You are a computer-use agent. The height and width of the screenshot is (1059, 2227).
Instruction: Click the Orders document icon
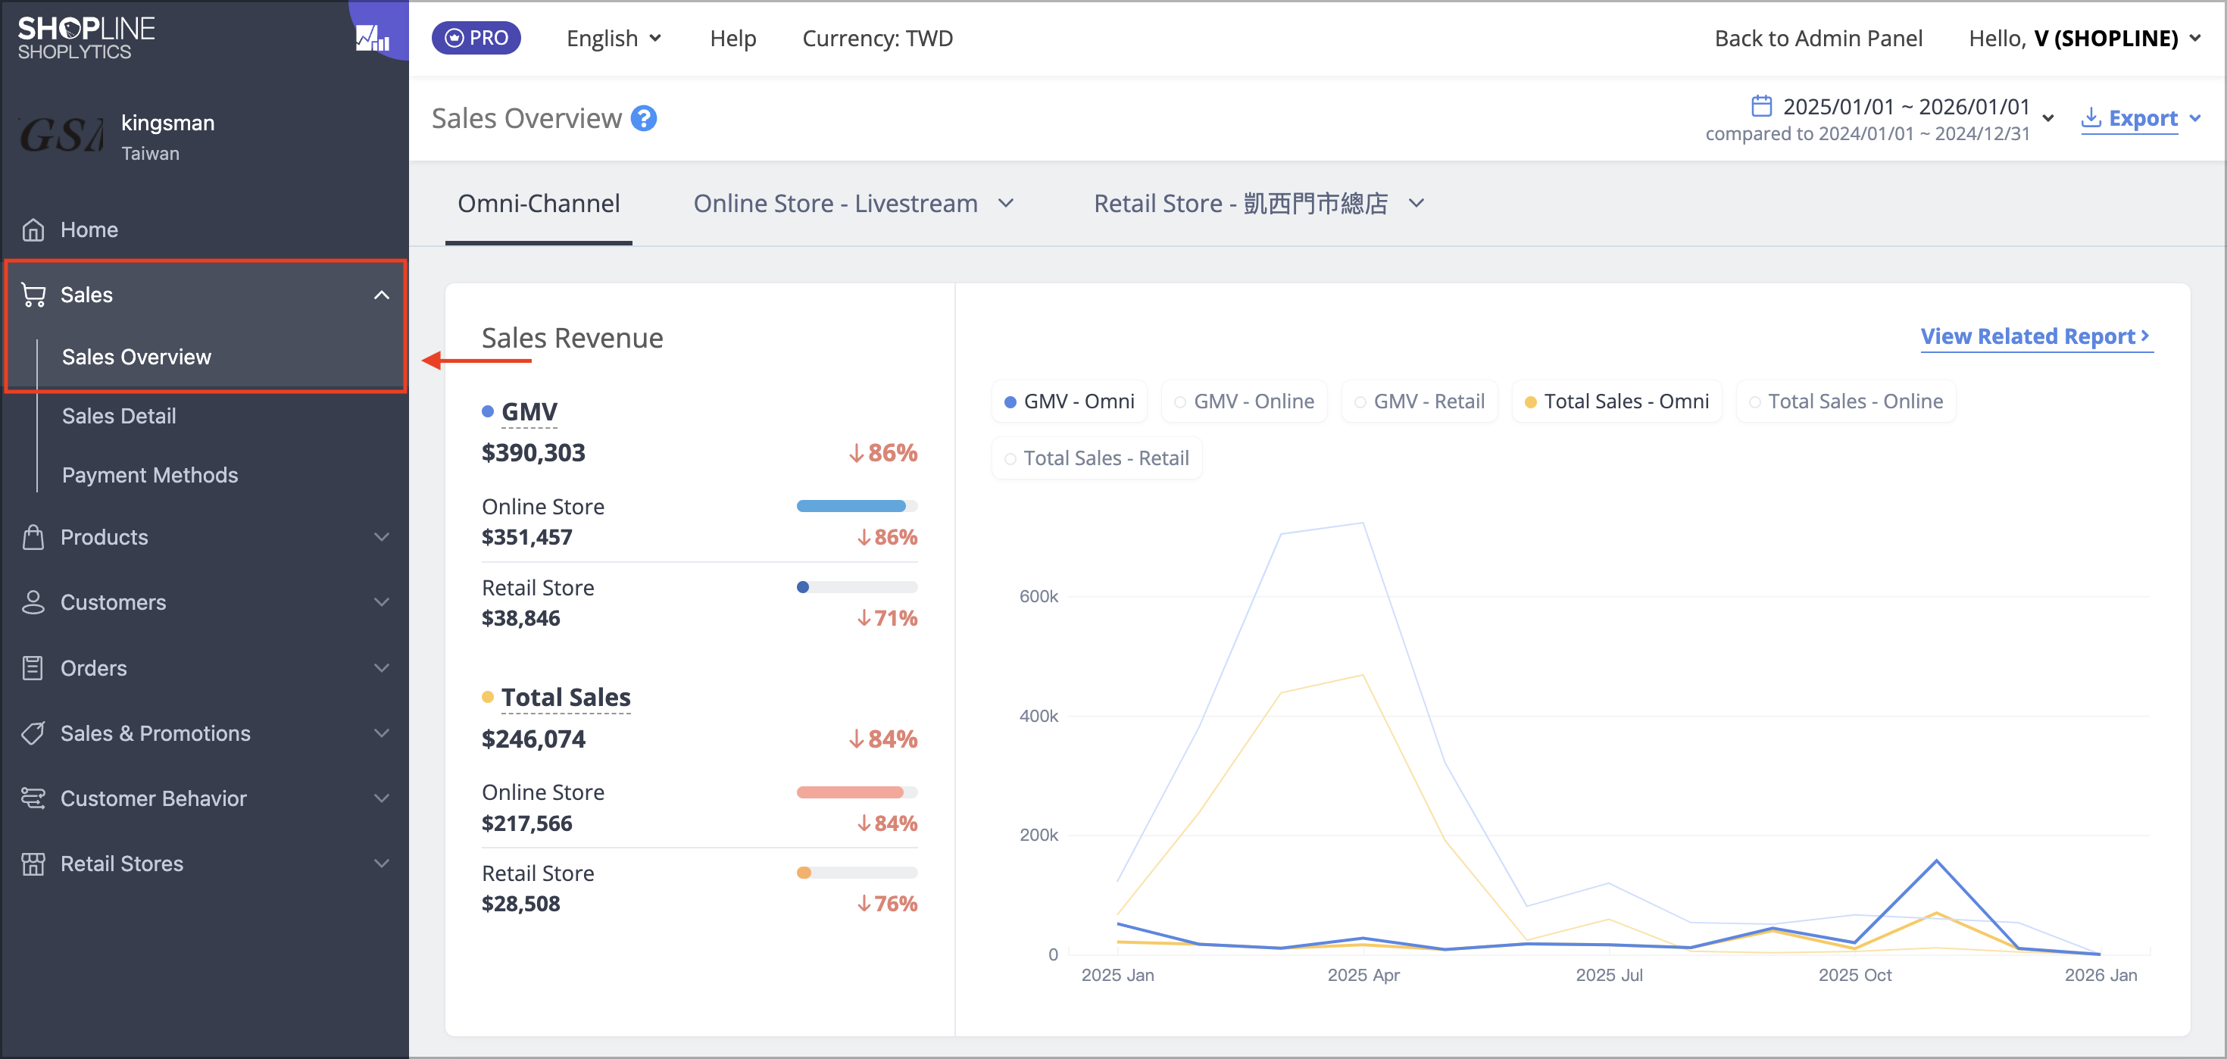pyautogui.click(x=33, y=668)
